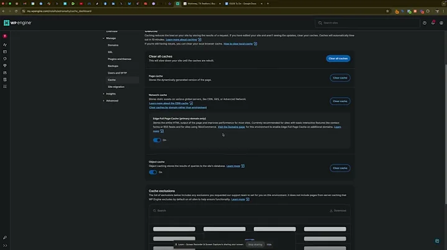Switch to the Google Docs To Do tab
The width and height of the screenshot is (447, 250).
243,4
